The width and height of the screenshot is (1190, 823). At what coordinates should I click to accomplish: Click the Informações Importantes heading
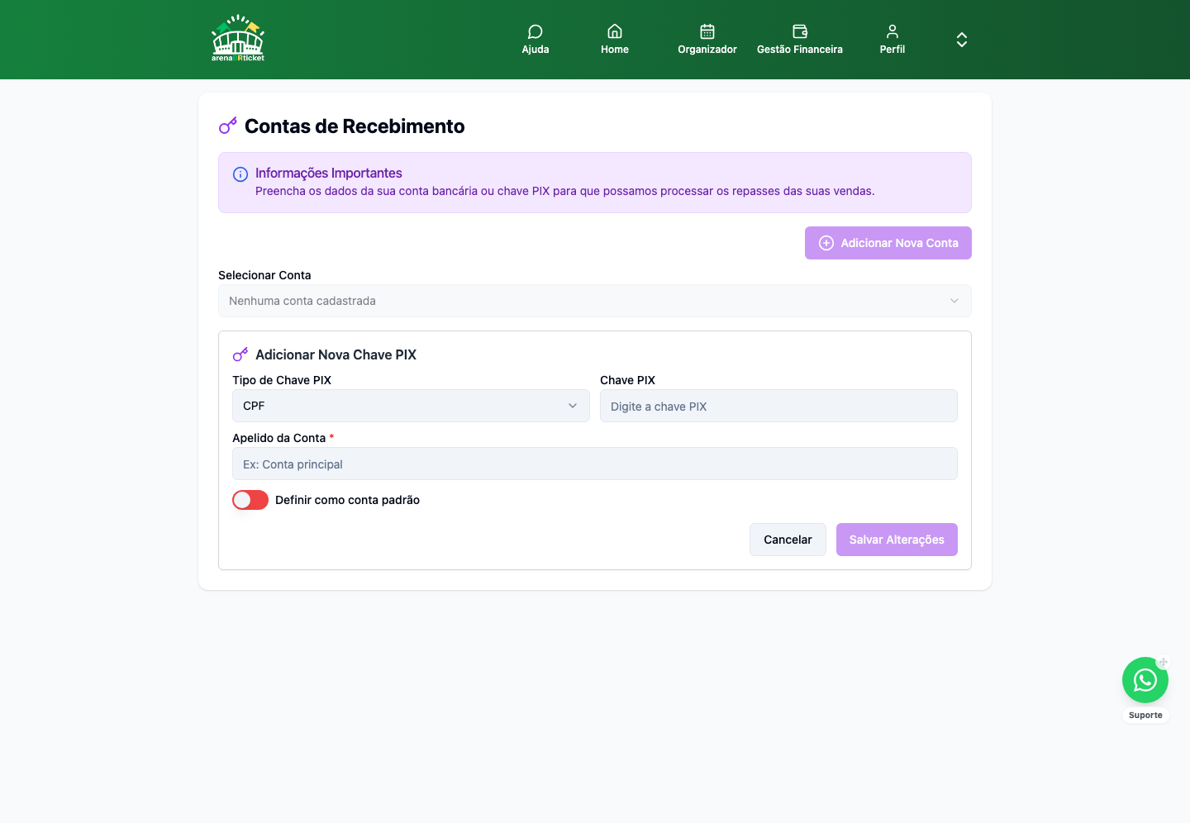[x=329, y=173]
